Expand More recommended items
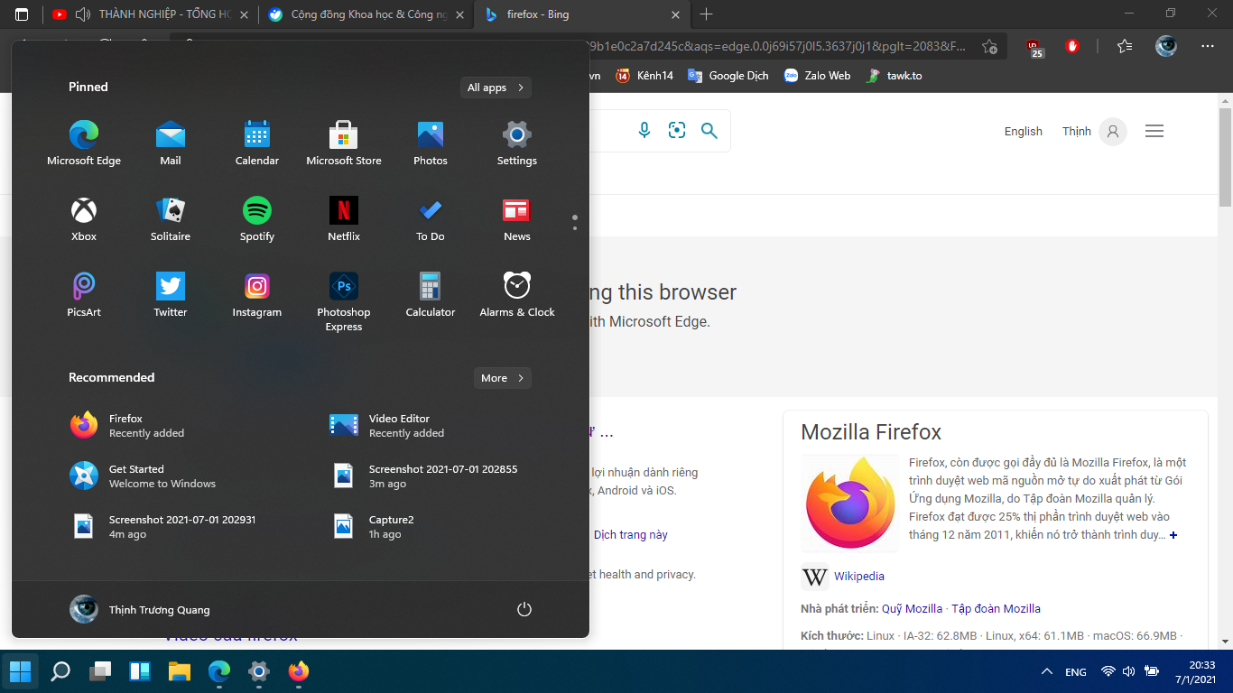1233x693 pixels. point(503,378)
